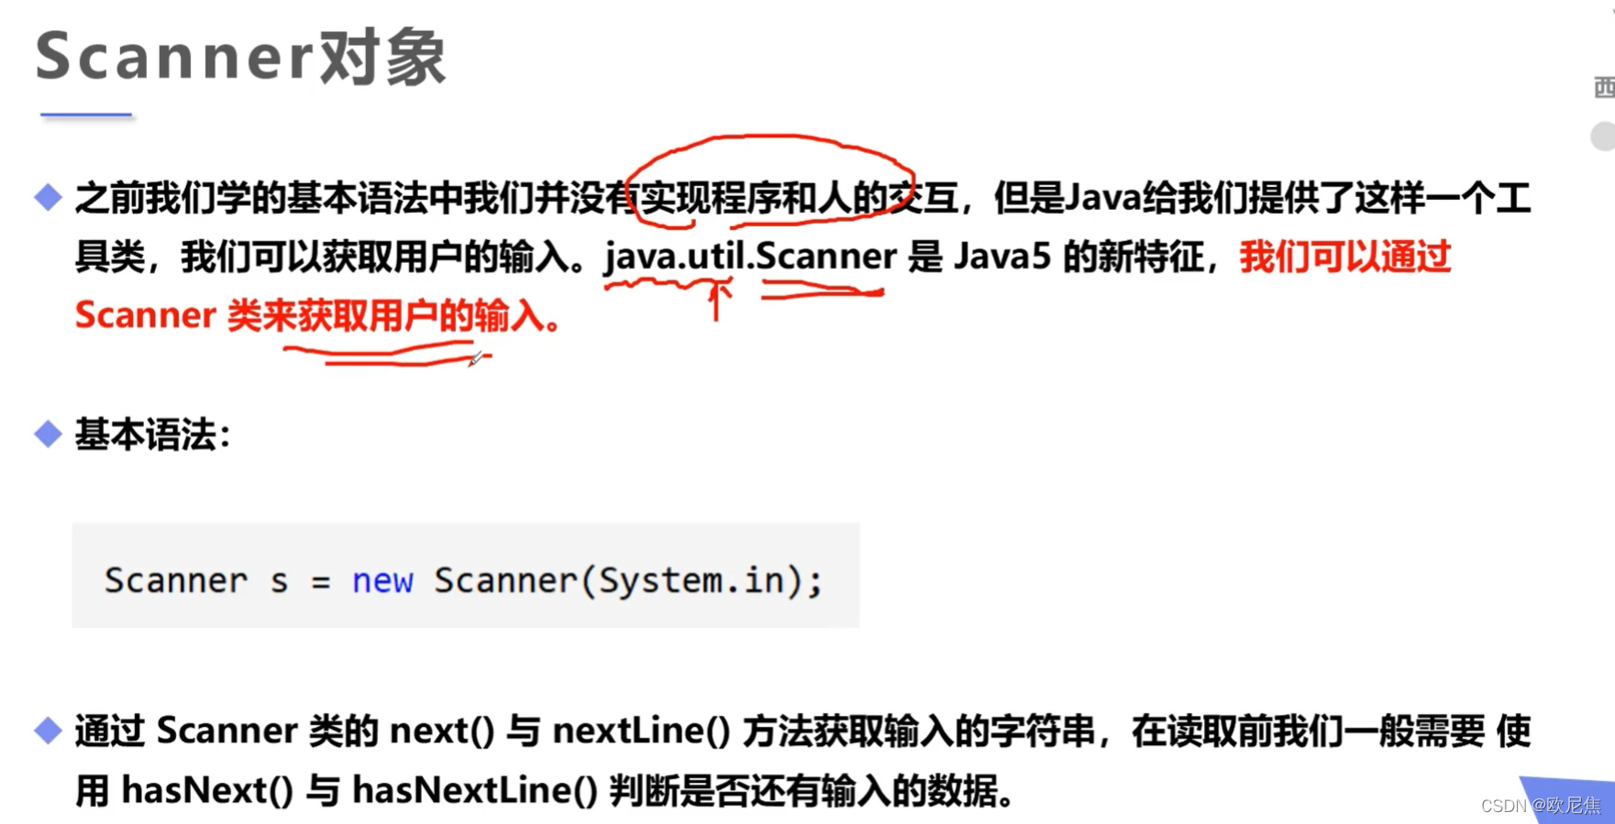The height and width of the screenshot is (824, 1615).
Task: Click the java.util.Scanner text
Action: point(750,256)
